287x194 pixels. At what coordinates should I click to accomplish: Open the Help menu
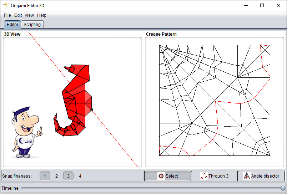pyautogui.click(x=42, y=15)
